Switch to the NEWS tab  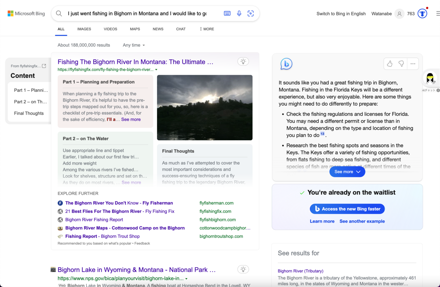pyautogui.click(x=158, y=29)
